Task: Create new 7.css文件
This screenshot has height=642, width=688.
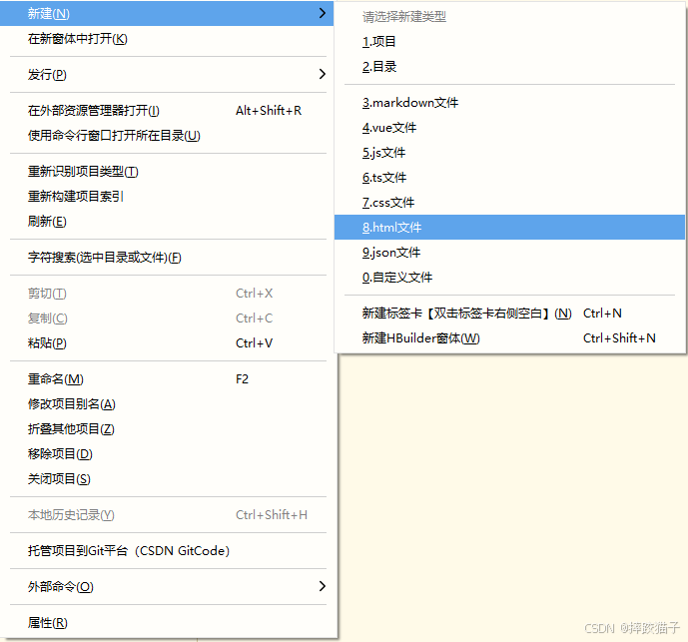Action: pyautogui.click(x=510, y=203)
